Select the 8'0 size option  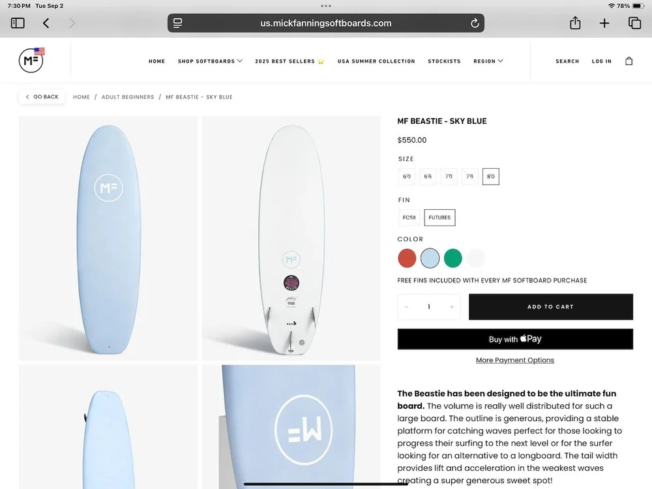pos(491,176)
